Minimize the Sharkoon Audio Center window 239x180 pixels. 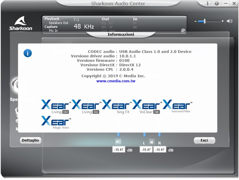point(226,3)
